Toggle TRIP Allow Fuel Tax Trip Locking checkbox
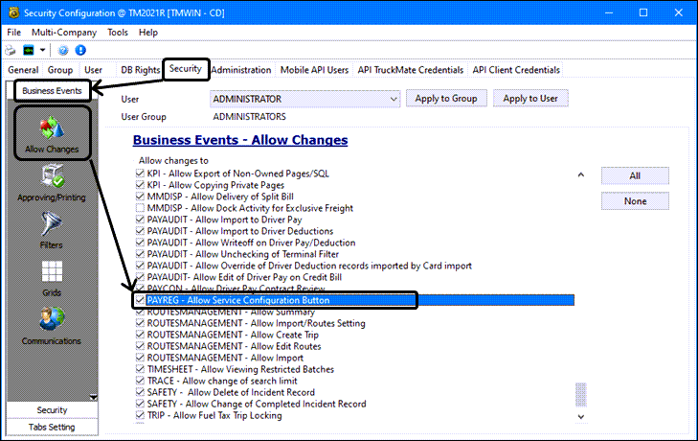This screenshot has height=441, width=698. click(x=140, y=415)
